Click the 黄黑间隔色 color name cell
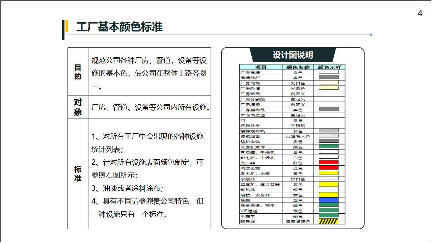This screenshot has width=432, height=243. [298, 222]
